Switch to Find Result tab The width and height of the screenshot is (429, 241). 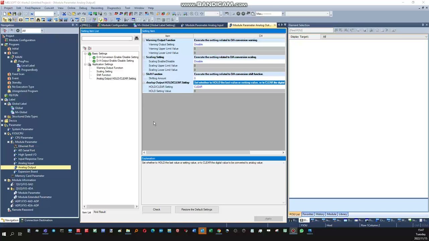coord(100,212)
